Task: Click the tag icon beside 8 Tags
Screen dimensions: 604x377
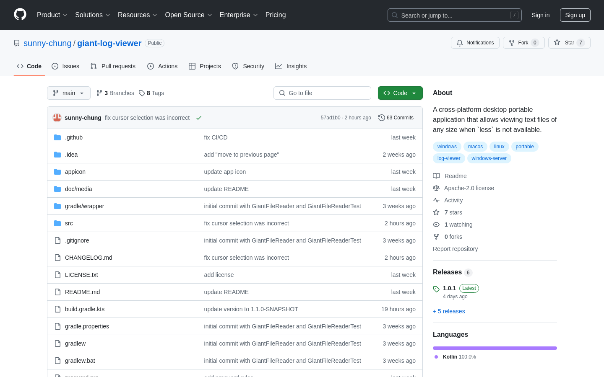Action: pyautogui.click(x=142, y=93)
